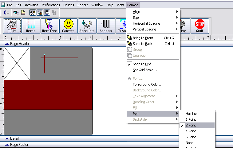Image resolution: width=233 pixels, height=148 pixels.
Task: Click the greyed-out icon beside the layout toolbar icon
Action: pos(54,13)
